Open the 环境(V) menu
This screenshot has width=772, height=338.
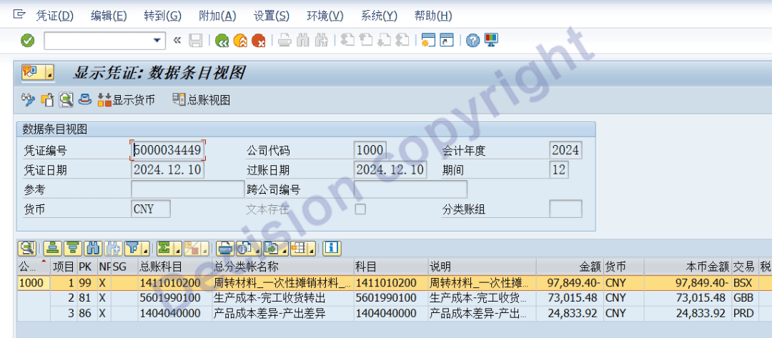325,16
